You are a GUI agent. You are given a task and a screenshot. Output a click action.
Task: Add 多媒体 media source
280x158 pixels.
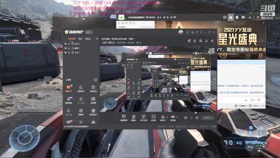tap(153, 118)
